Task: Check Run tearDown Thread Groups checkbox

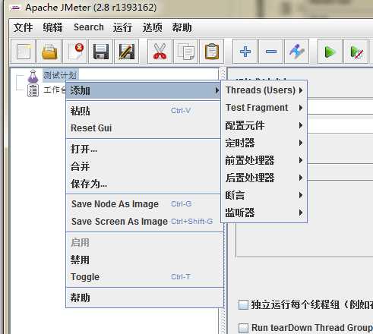Action: 243,328
